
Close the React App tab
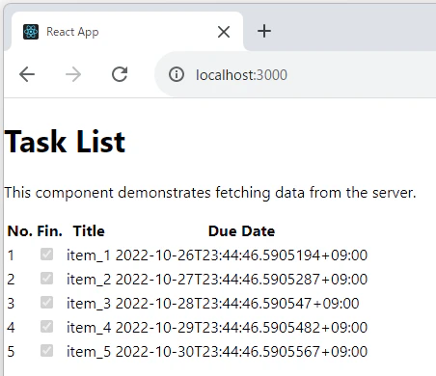224,32
